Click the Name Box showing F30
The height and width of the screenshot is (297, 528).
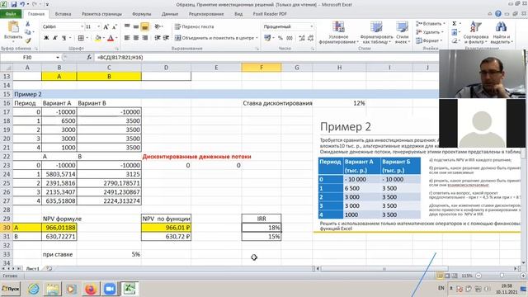point(27,58)
